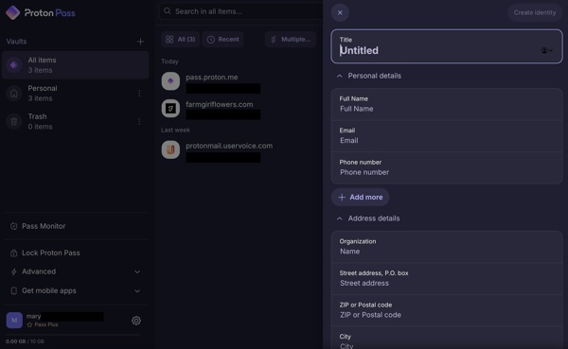The height and width of the screenshot is (349, 568).
Task: Open the Personal vault home icon
Action: [14, 94]
